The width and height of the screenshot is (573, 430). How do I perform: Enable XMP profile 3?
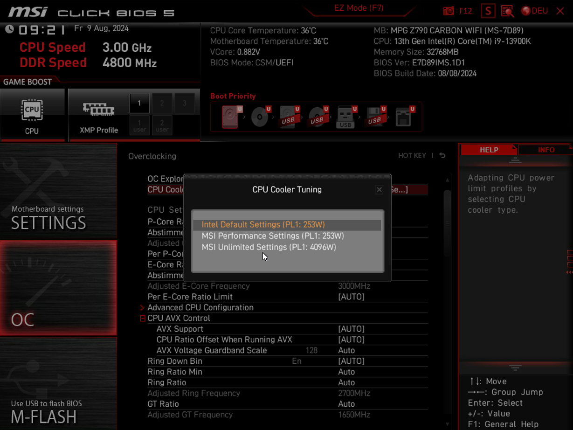point(184,103)
